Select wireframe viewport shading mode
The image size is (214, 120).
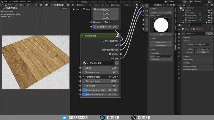pos(55,5)
